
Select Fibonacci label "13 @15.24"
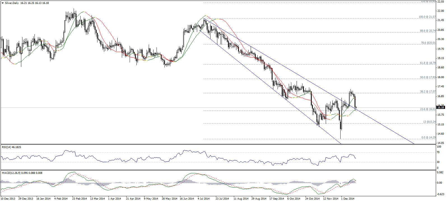coord(429,122)
